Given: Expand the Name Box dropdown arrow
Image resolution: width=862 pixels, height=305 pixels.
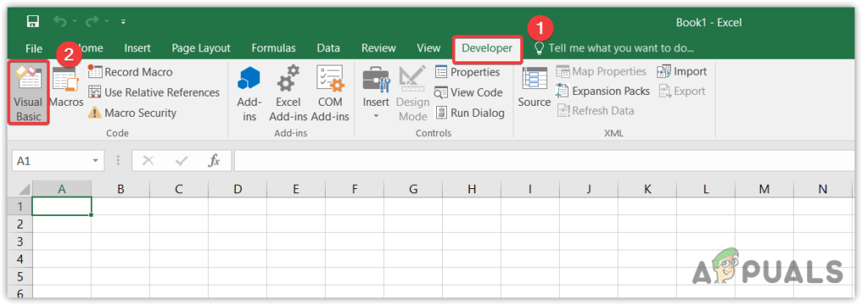Looking at the screenshot, I should coord(95,160).
